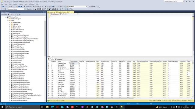Open the Query menu

[x=15, y=4]
